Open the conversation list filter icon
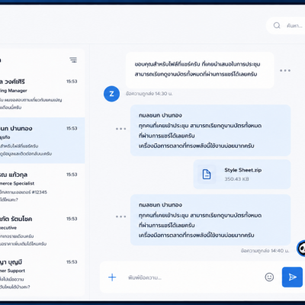This screenshot has height=305, width=305. tap(73, 60)
